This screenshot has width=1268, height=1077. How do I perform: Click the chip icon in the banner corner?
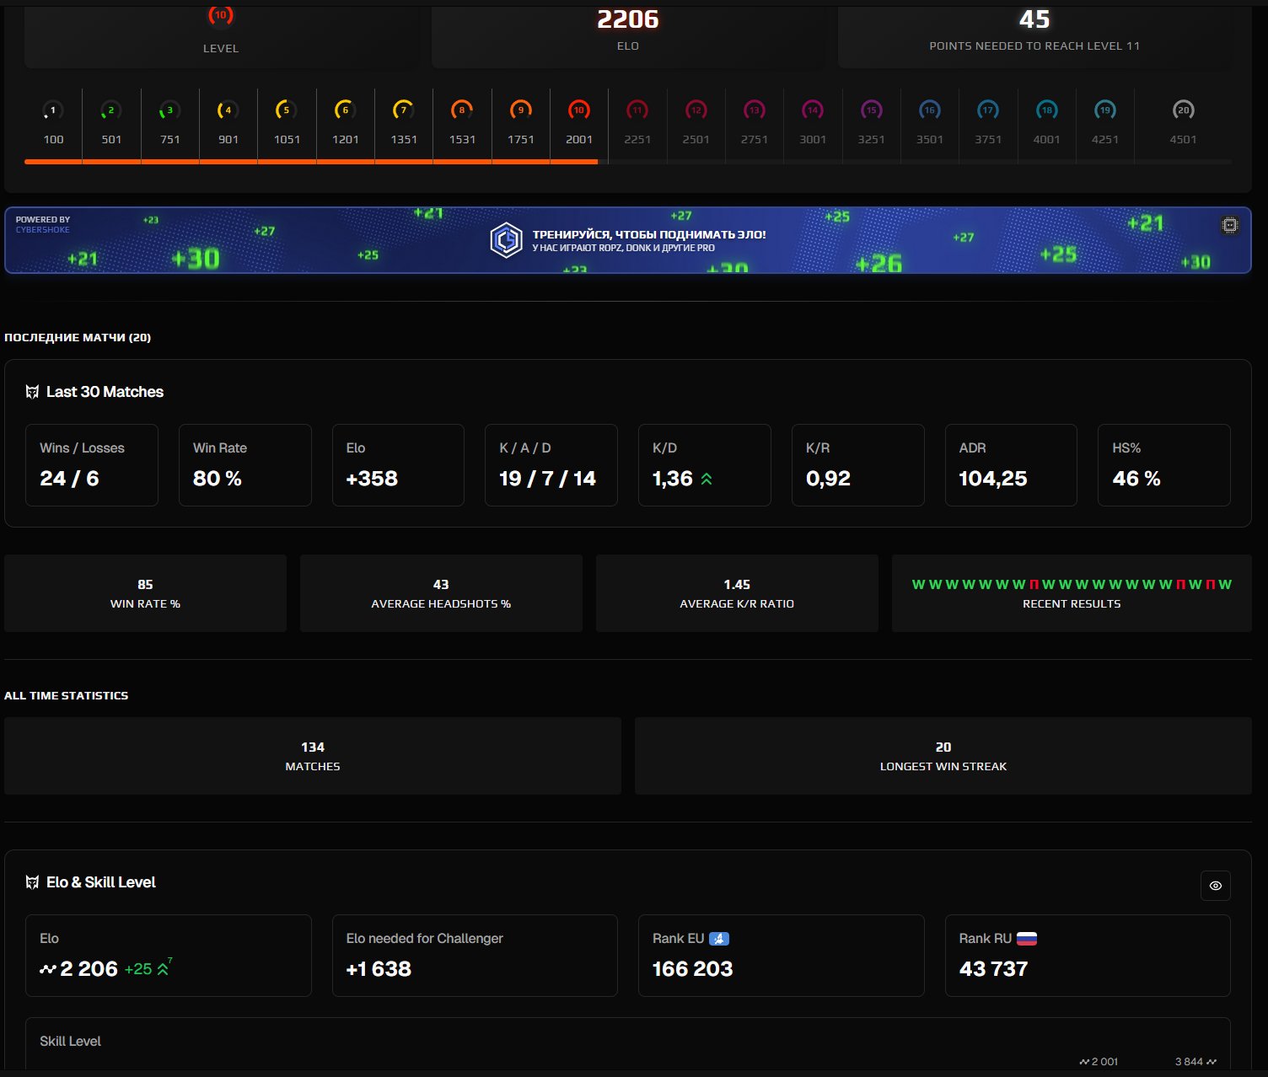click(1229, 226)
